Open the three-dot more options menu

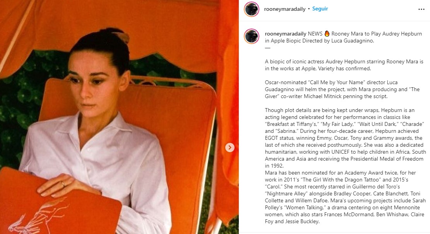(421, 9)
